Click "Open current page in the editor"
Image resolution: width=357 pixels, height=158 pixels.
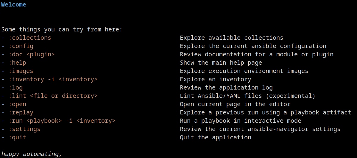coord(235,104)
